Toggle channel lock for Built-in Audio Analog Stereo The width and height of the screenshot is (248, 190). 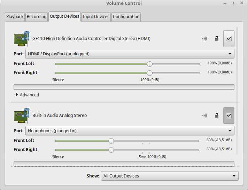[x=217, y=116]
